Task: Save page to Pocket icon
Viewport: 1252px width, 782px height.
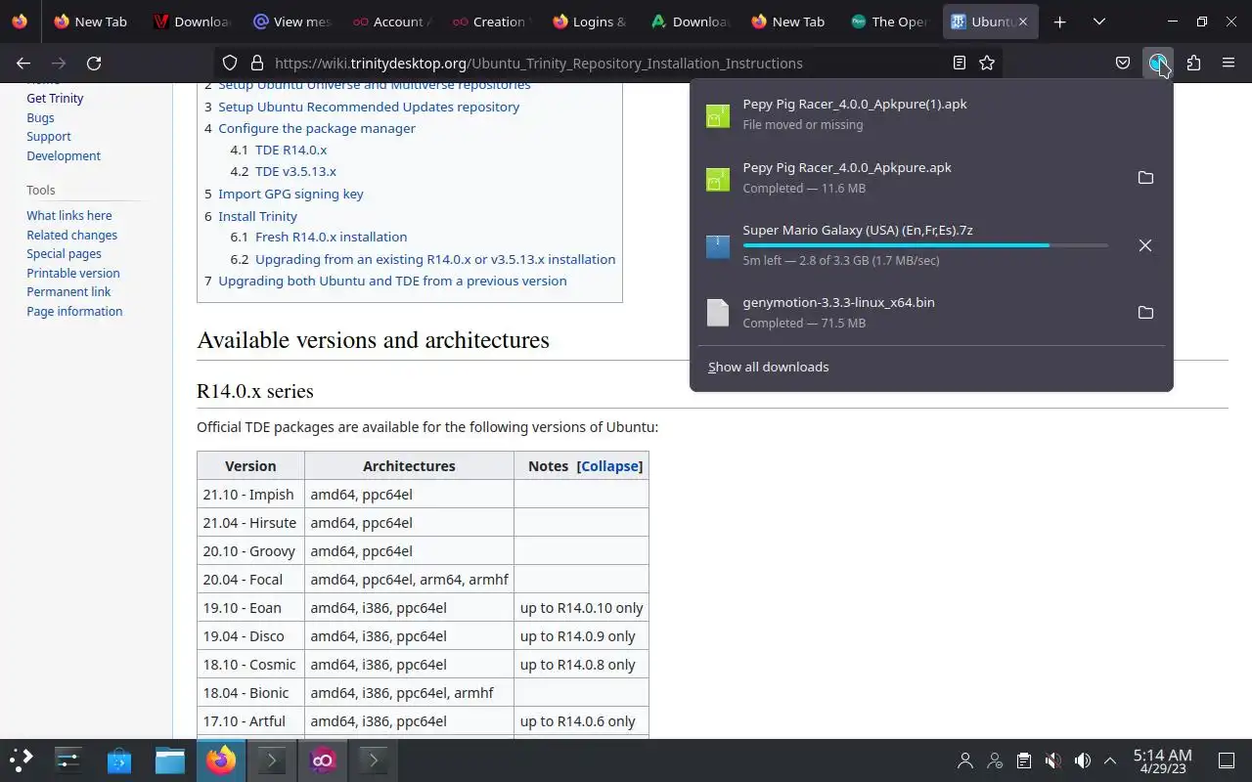Action: tap(1123, 63)
